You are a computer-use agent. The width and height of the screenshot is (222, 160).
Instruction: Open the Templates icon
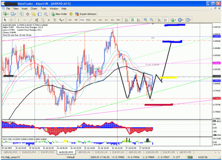pos(187,20)
